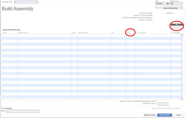Click the PER ITEM QTY column header
The image size is (185, 118).
tap(83, 32)
